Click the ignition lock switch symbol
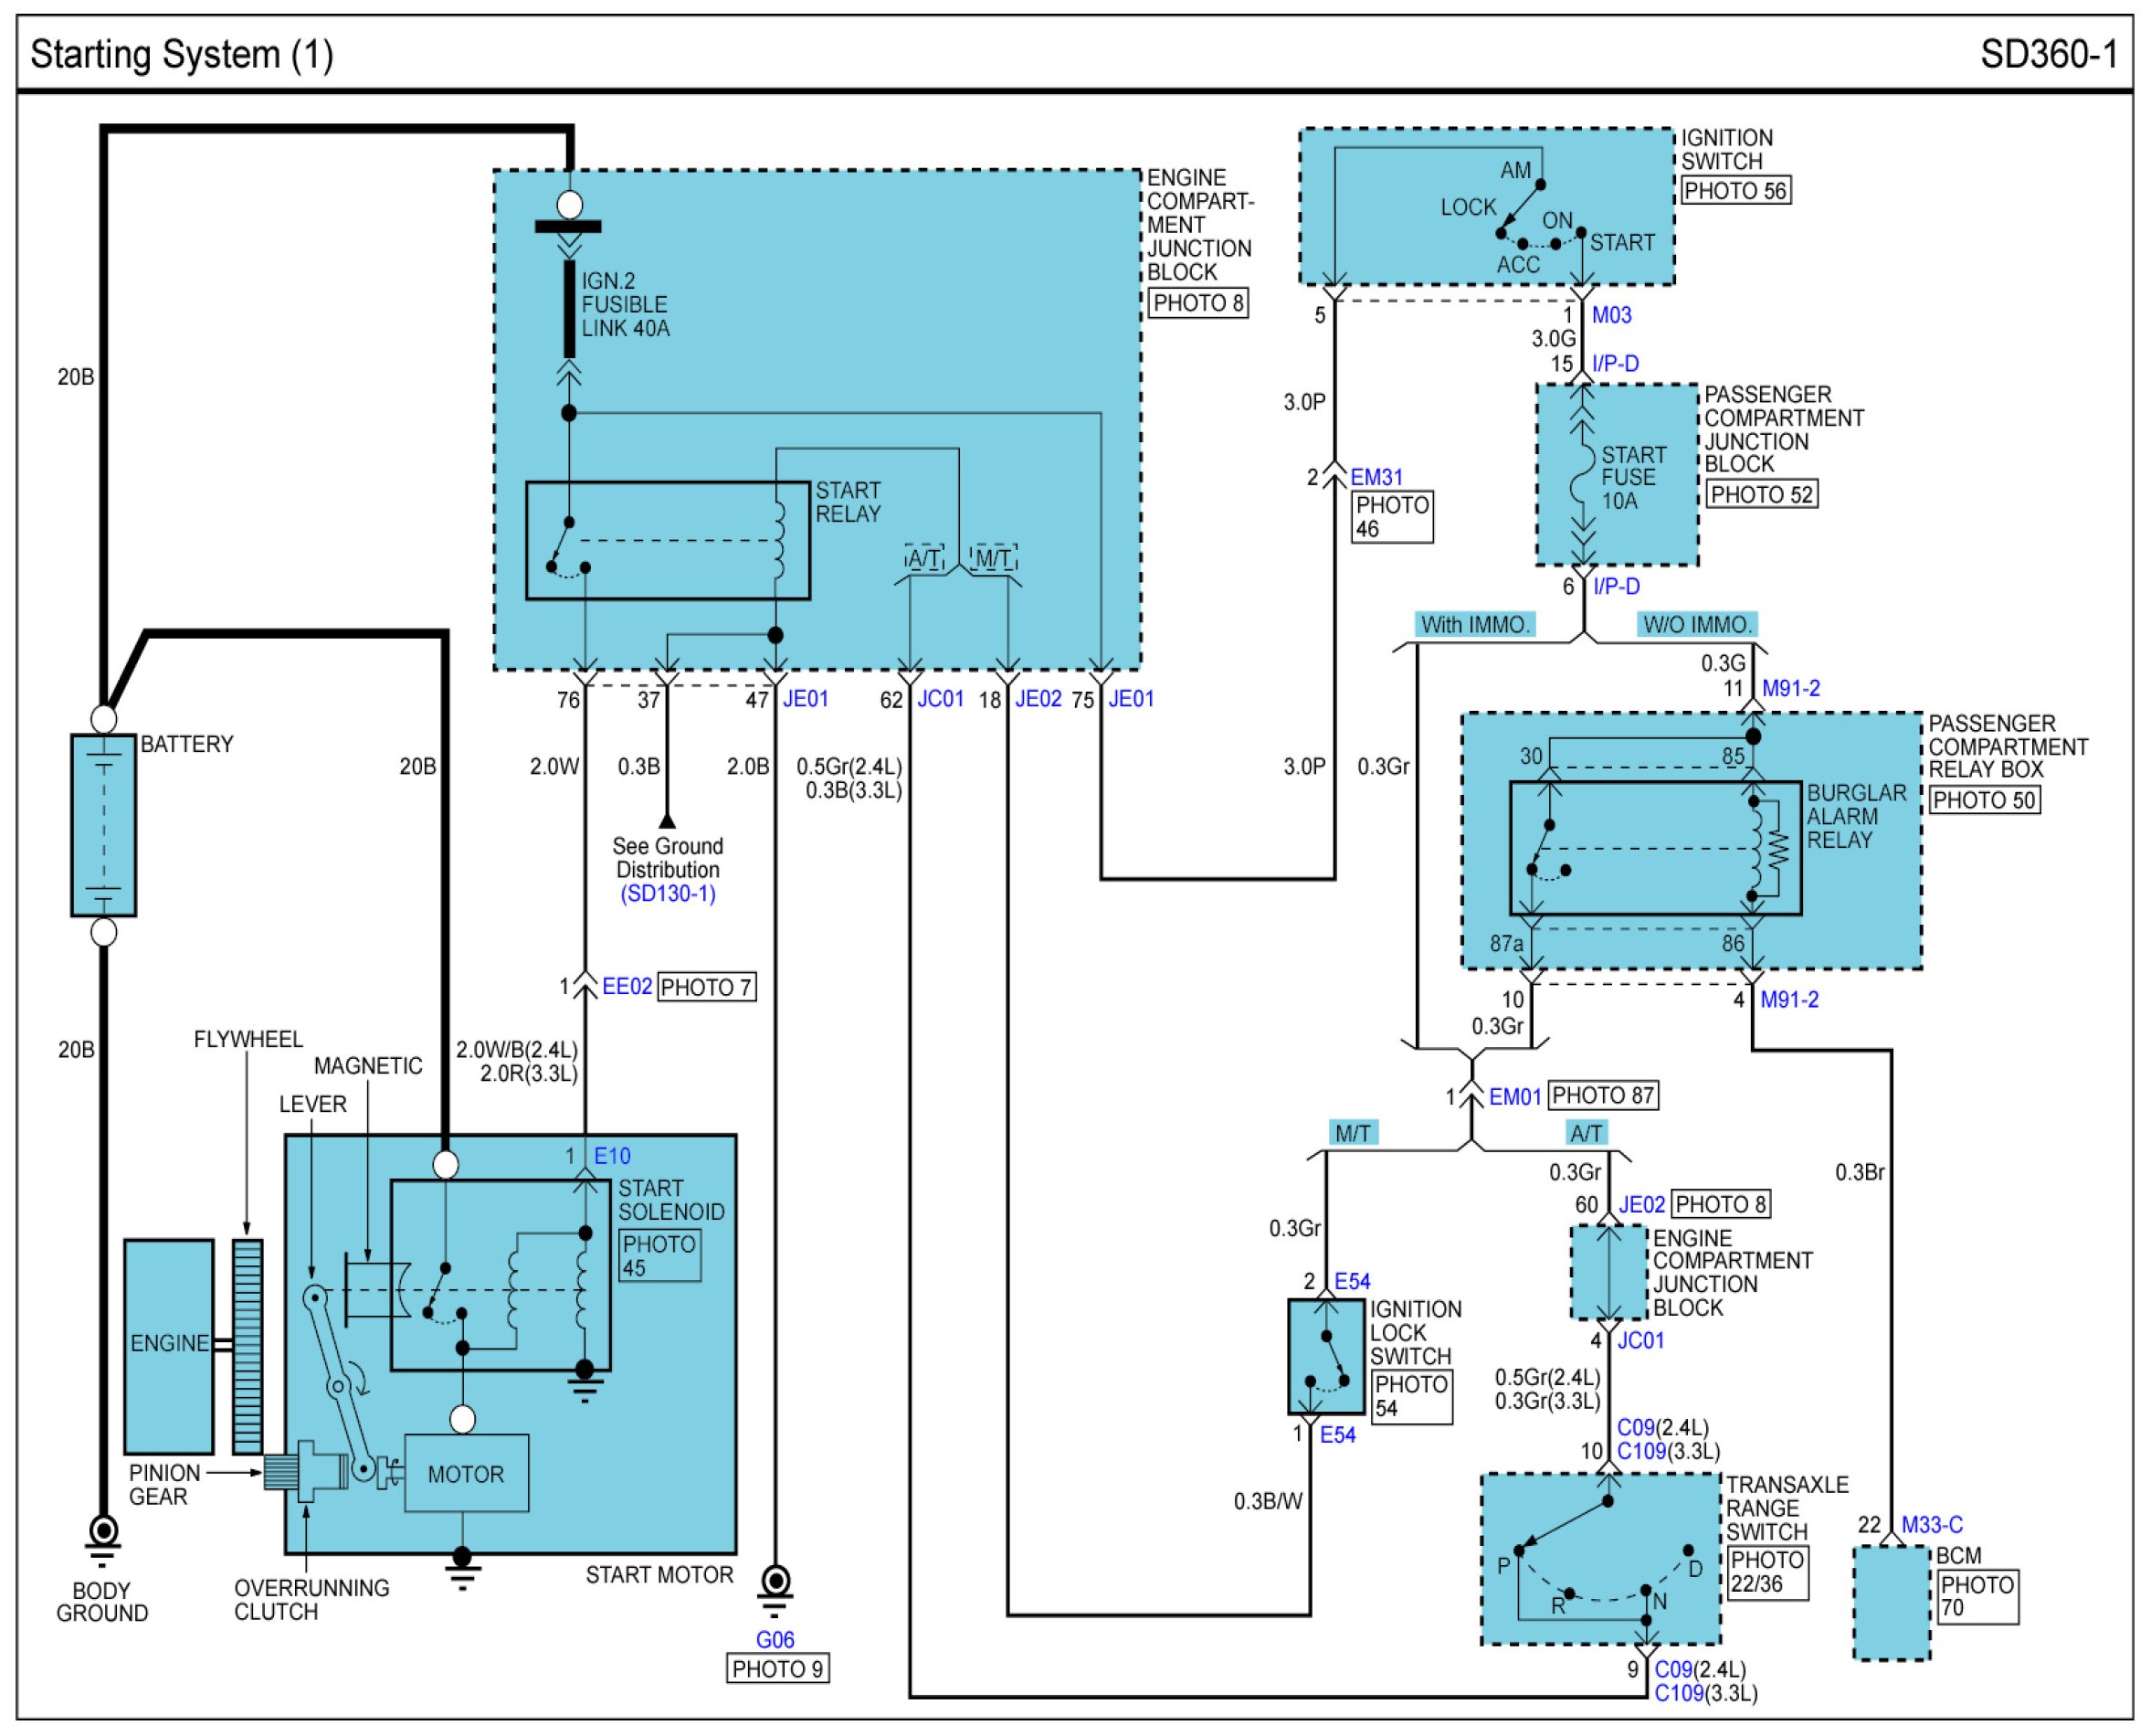This screenshot has width=2151, height=1736. coord(1325,1356)
